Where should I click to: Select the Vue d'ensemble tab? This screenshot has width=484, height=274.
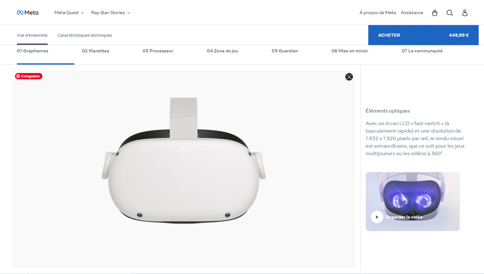pos(32,35)
